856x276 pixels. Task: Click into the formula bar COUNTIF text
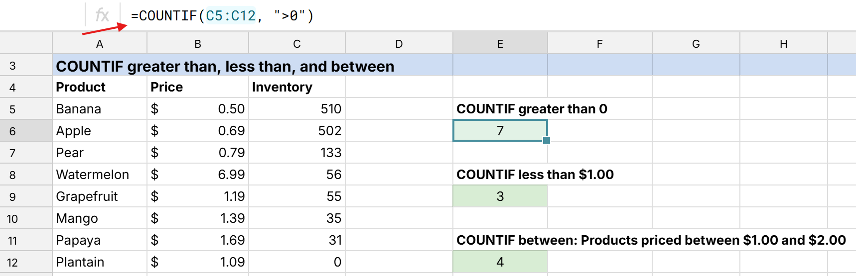point(222,16)
